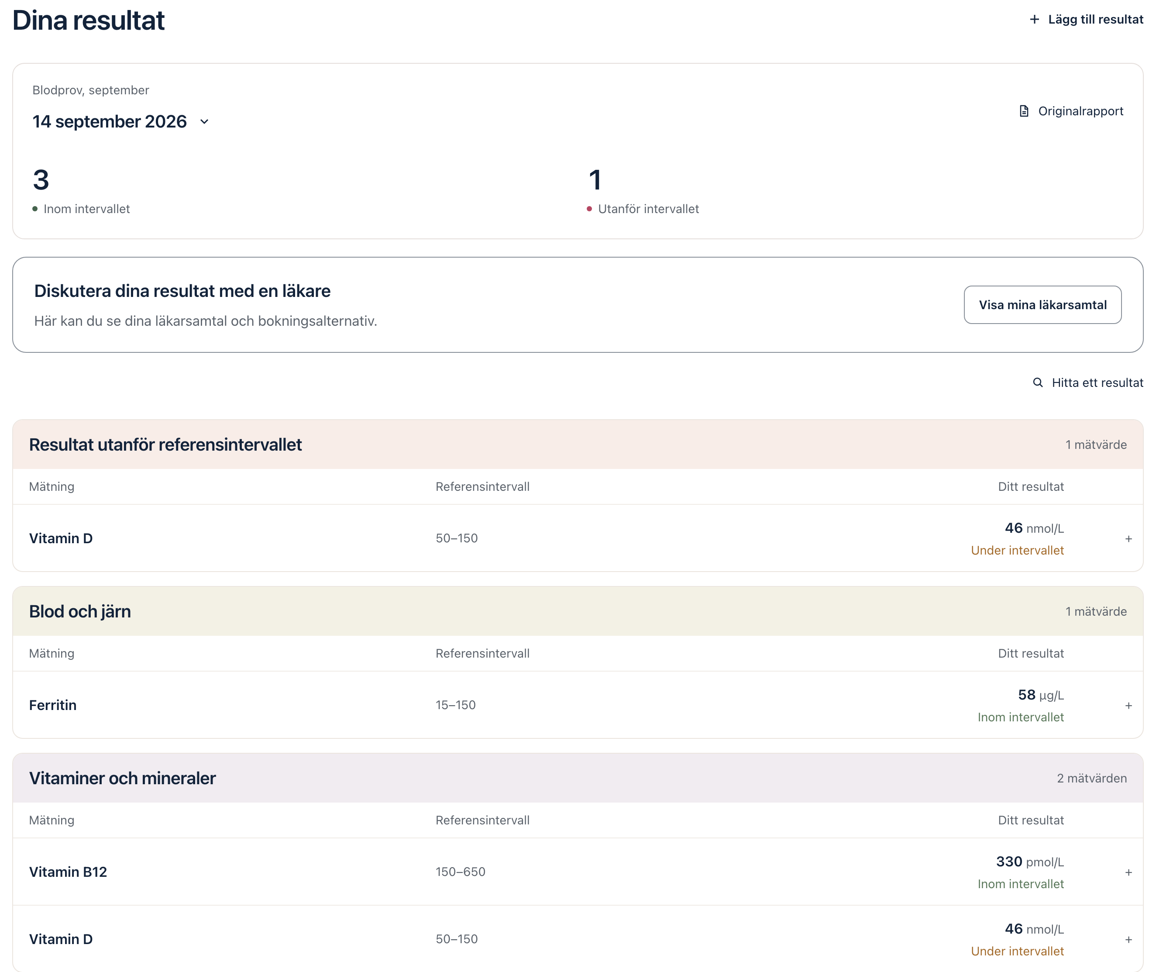The height and width of the screenshot is (972, 1156).
Task: Click the Dina resultat page title
Action: (88, 21)
